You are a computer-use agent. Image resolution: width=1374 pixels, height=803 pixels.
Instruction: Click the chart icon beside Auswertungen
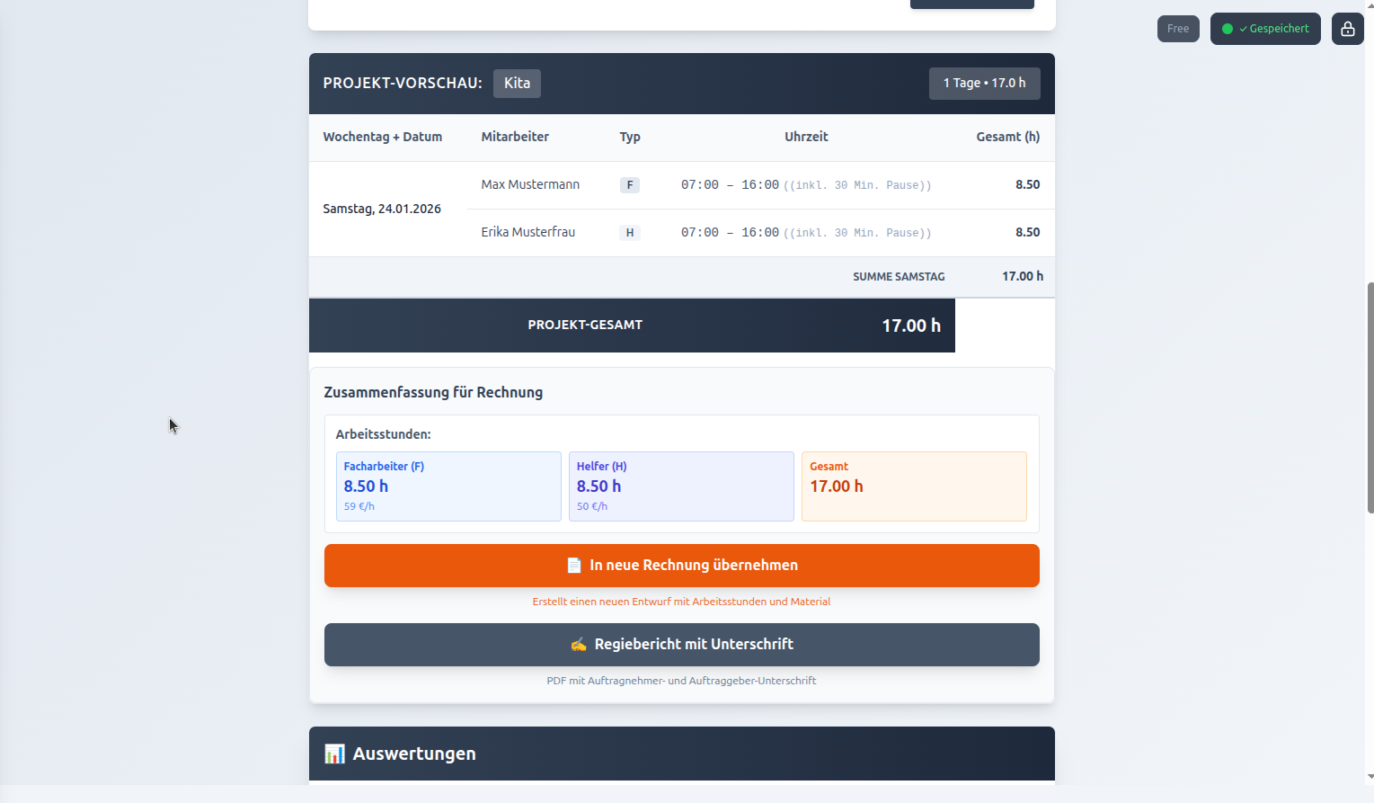(334, 754)
